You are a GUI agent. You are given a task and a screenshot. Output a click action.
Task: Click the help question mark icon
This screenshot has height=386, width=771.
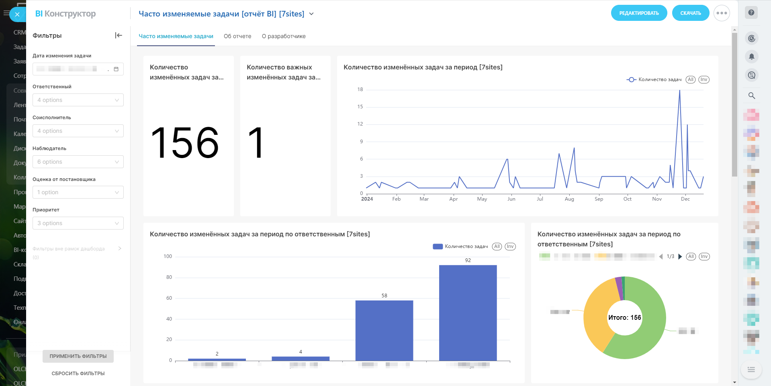pyautogui.click(x=751, y=12)
